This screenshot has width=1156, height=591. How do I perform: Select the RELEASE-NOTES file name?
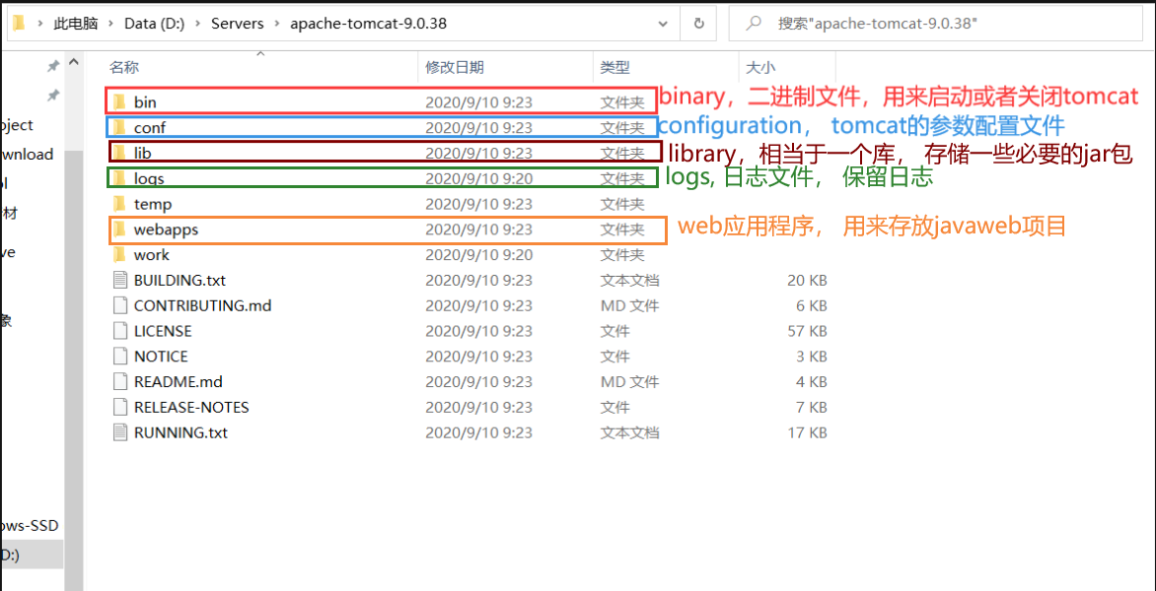(x=191, y=407)
